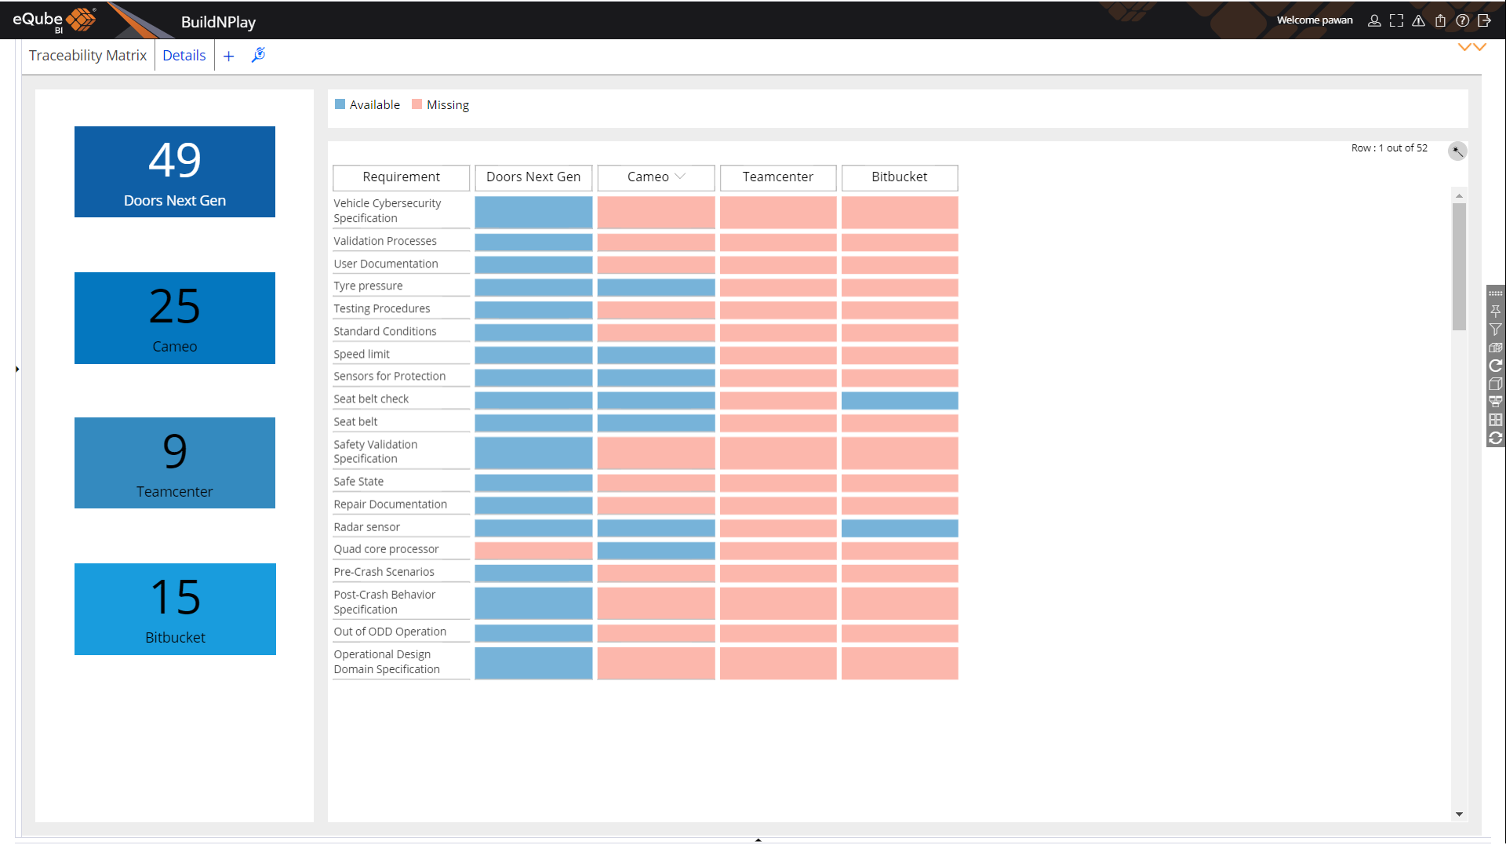Click the single cube icon in side toolbar
The height and width of the screenshot is (845, 1506).
coord(1496,384)
